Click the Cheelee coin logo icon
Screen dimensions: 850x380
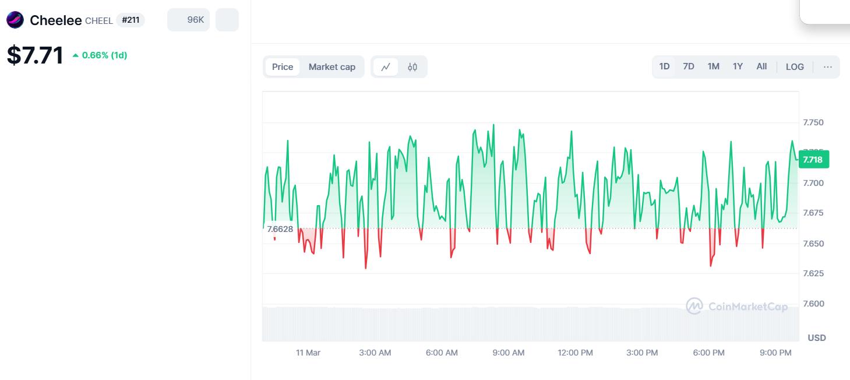[15, 20]
